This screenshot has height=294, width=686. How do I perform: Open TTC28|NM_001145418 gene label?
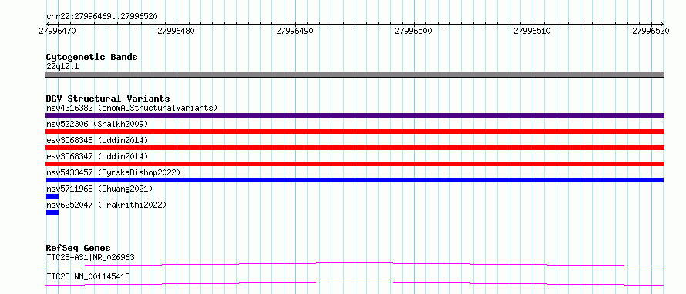(88, 276)
